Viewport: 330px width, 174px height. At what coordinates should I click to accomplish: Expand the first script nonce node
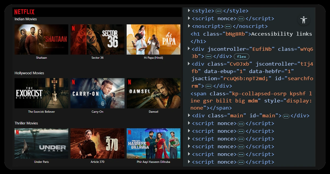pos(189,18)
